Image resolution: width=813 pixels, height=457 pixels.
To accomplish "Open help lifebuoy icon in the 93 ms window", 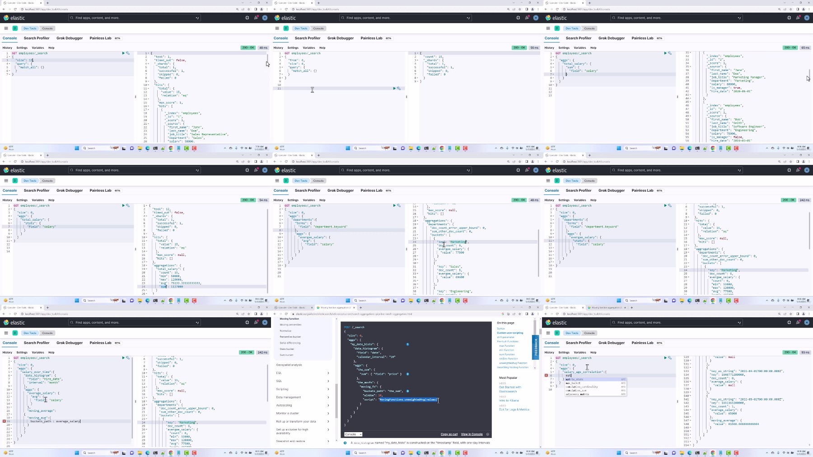I will (x=789, y=323).
